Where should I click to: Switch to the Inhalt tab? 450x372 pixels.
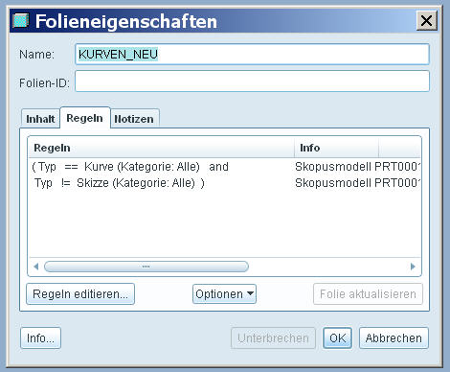(x=40, y=119)
